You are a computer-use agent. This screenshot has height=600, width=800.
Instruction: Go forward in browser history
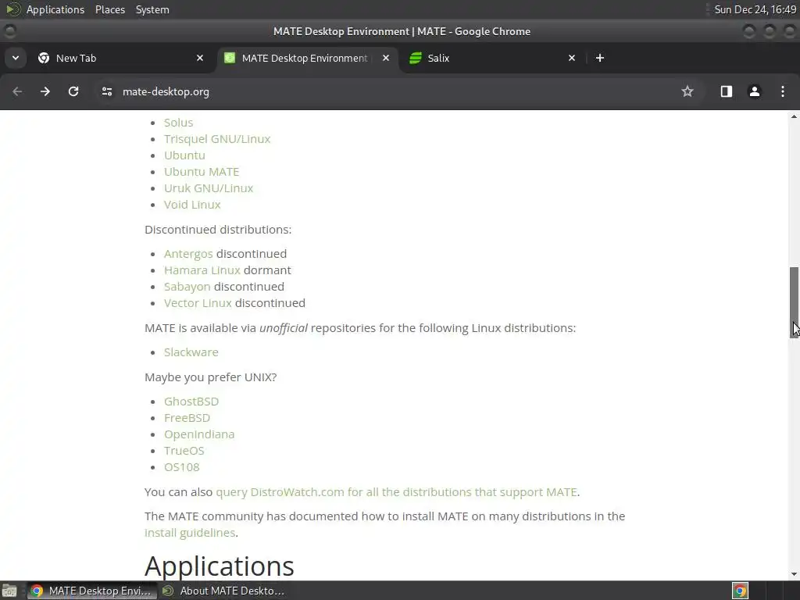45,91
